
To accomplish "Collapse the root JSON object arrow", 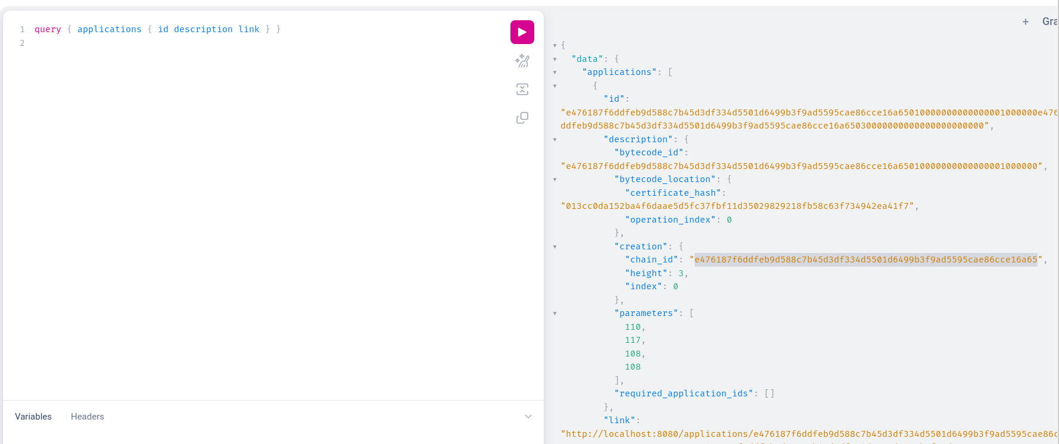I will [x=555, y=45].
